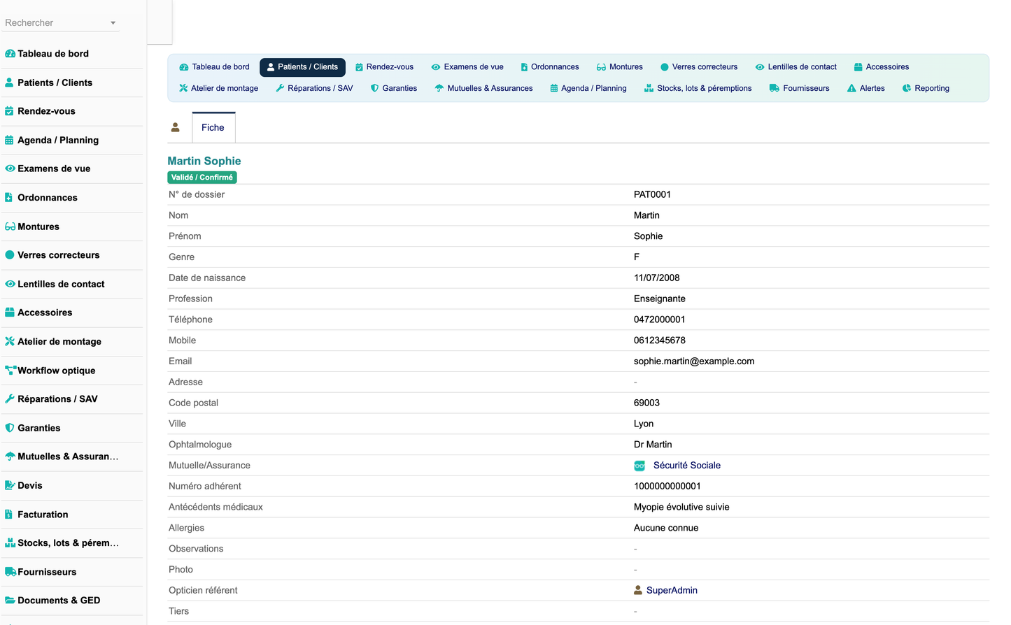Click the Accessoires box icon in sidebar
This screenshot has width=1011, height=625.
pyautogui.click(x=10, y=312)
